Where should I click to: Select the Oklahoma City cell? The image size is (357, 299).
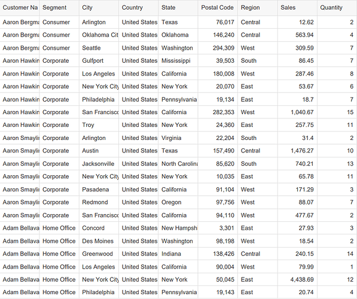point(99,35)
